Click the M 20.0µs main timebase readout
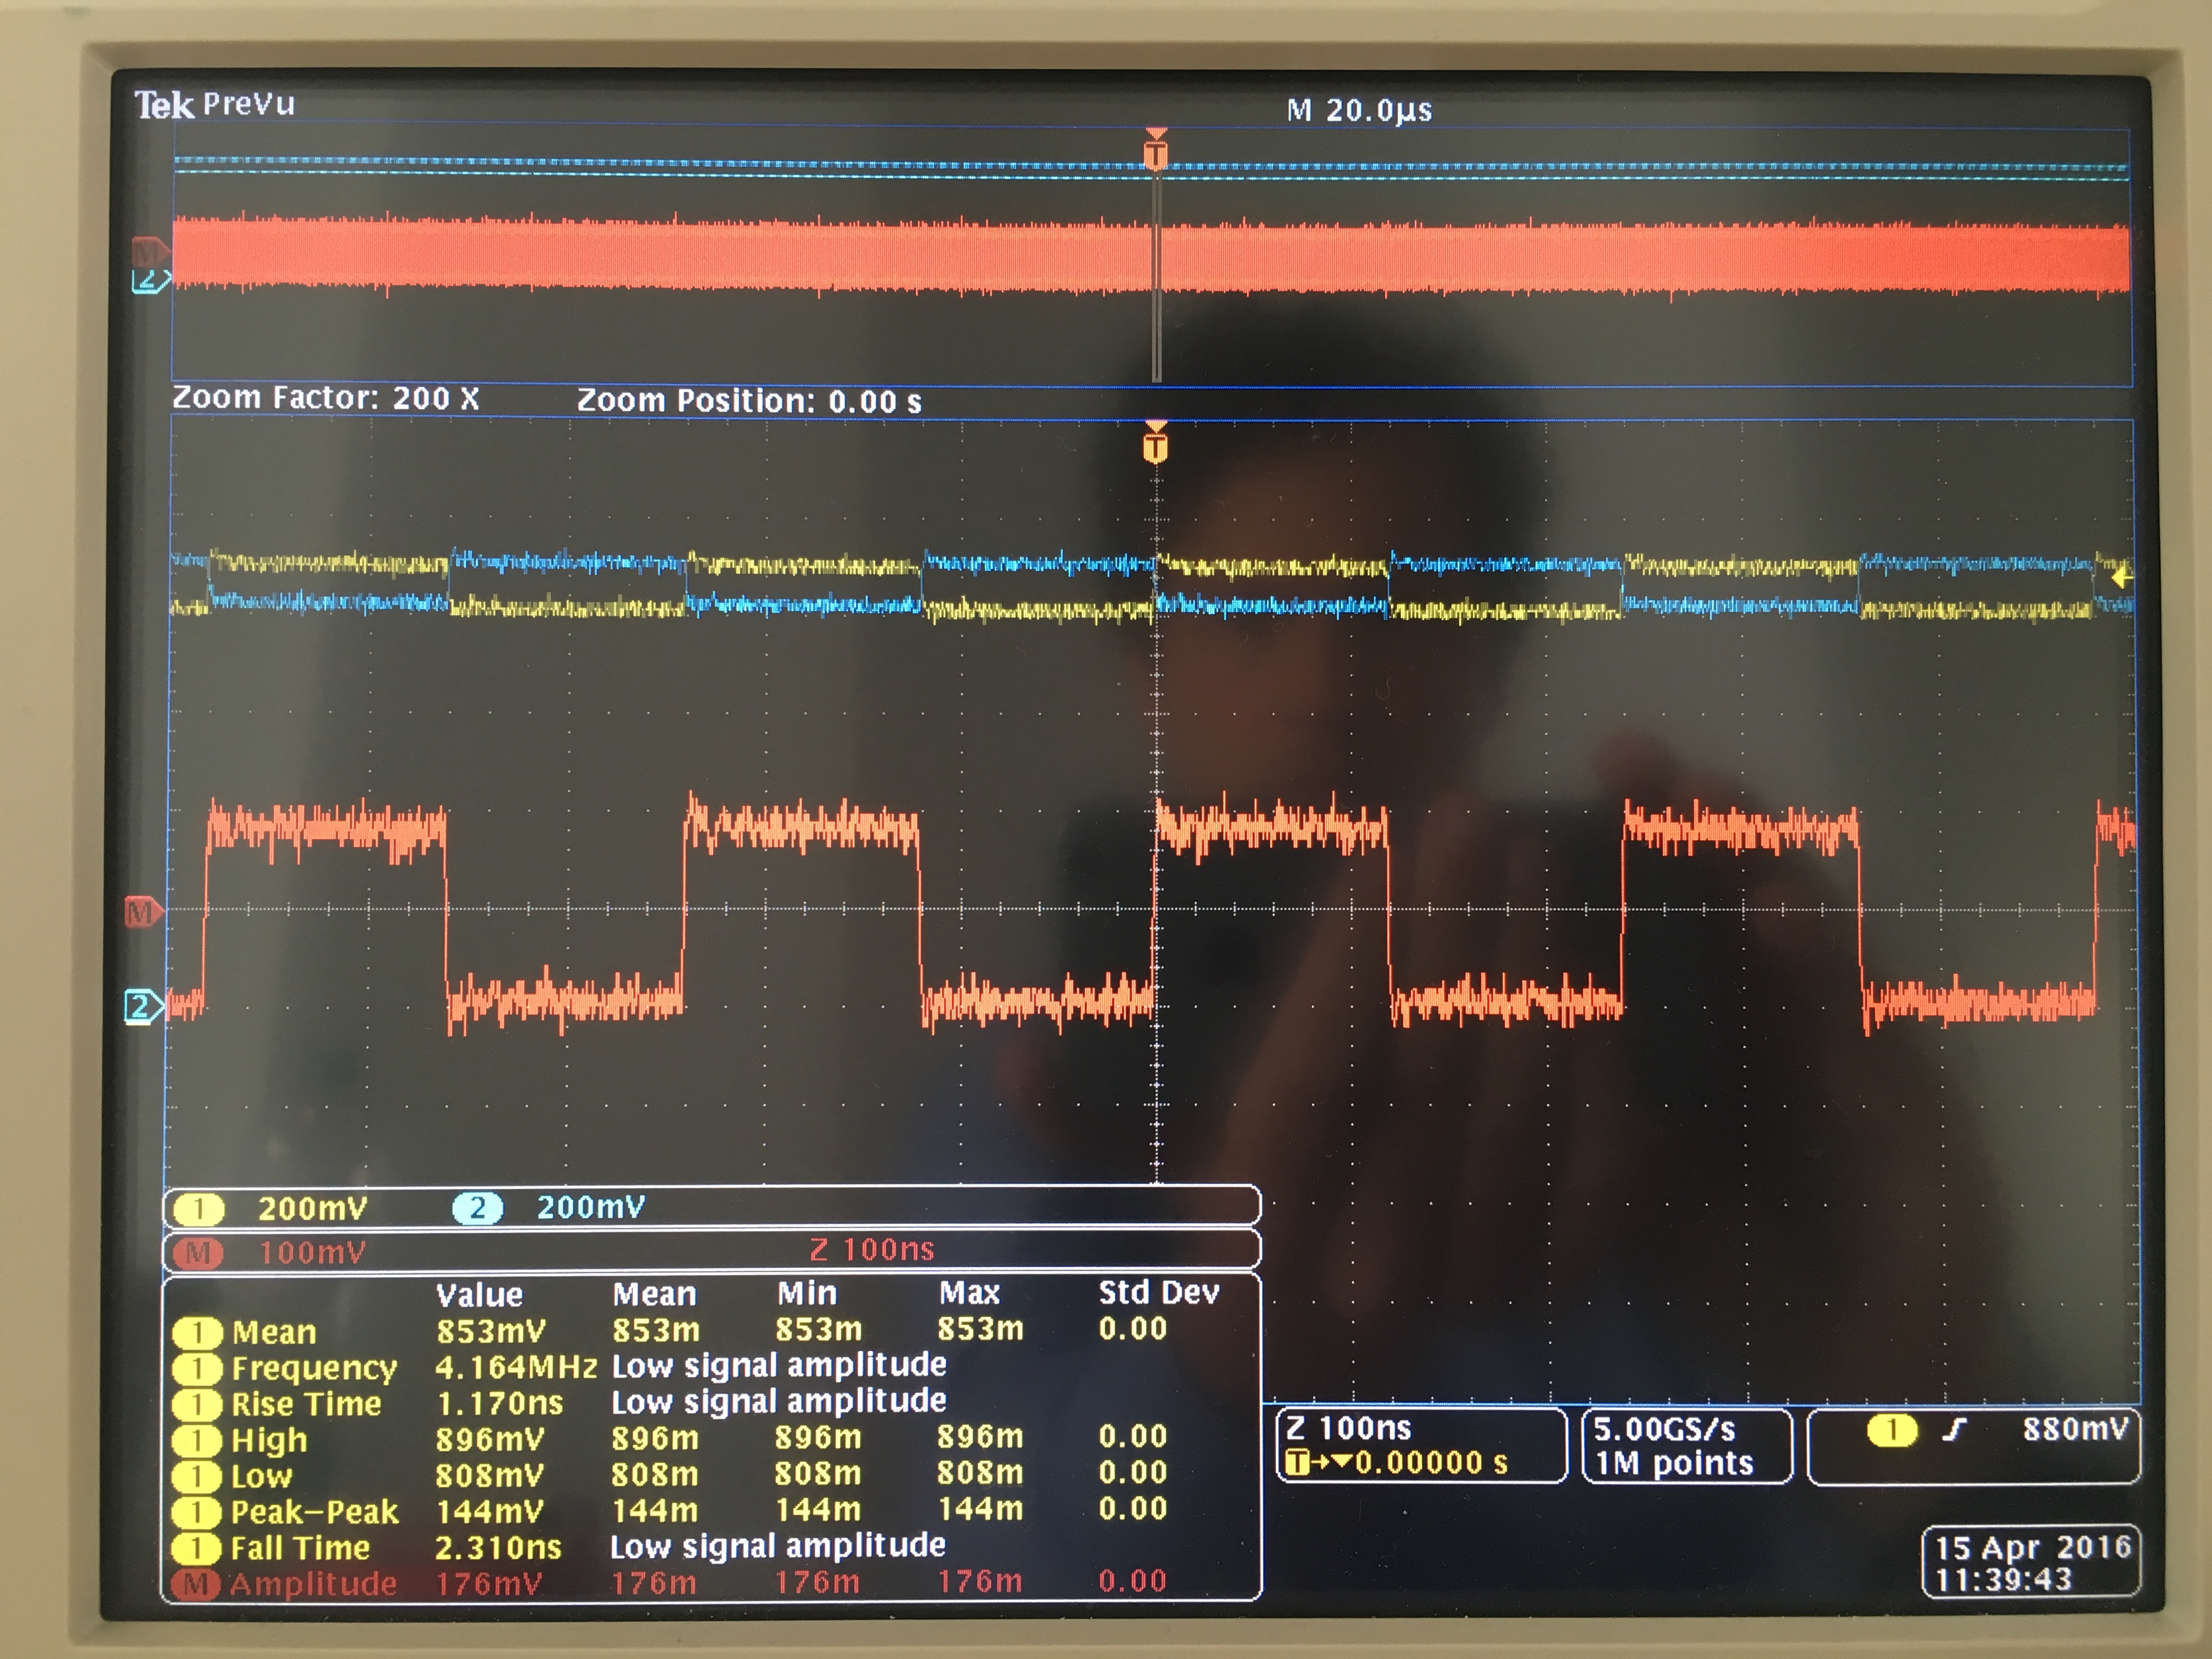The image size is (2212, 1659). [1359, 110]
